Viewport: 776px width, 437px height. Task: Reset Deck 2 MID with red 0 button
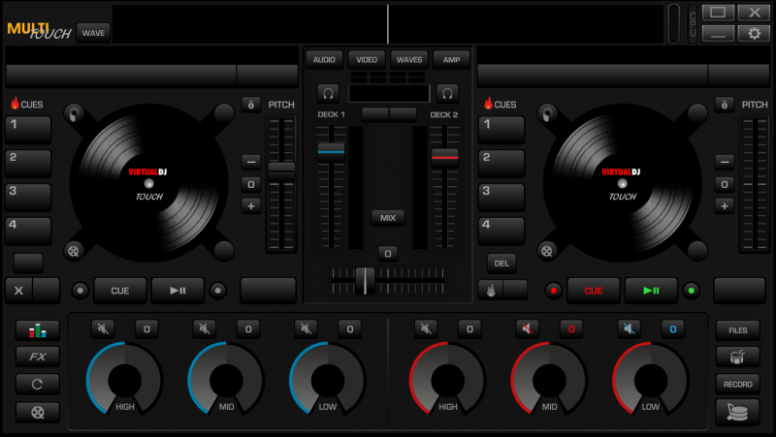[x=571, y=328]
